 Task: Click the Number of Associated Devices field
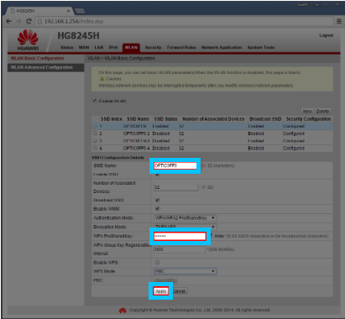click(175, 187)
